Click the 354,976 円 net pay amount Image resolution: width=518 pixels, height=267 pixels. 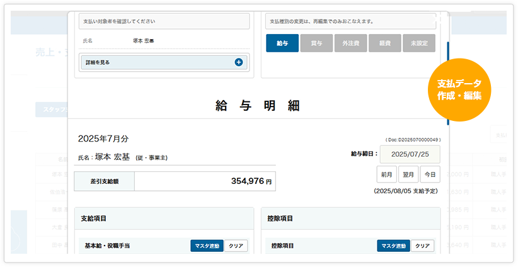[251, 181]
